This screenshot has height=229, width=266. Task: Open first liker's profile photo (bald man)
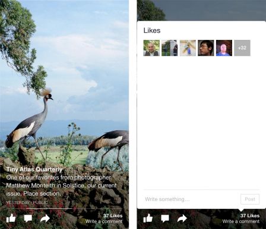tap(151, 48)
